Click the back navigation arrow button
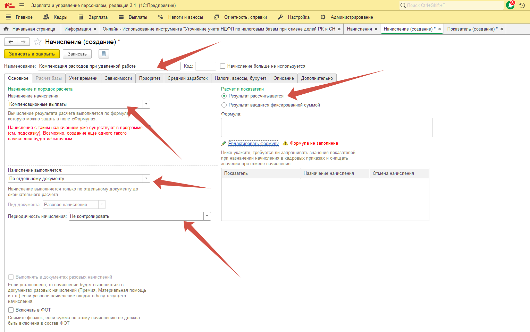Screen dimensions: 530x332 (11, 42)
